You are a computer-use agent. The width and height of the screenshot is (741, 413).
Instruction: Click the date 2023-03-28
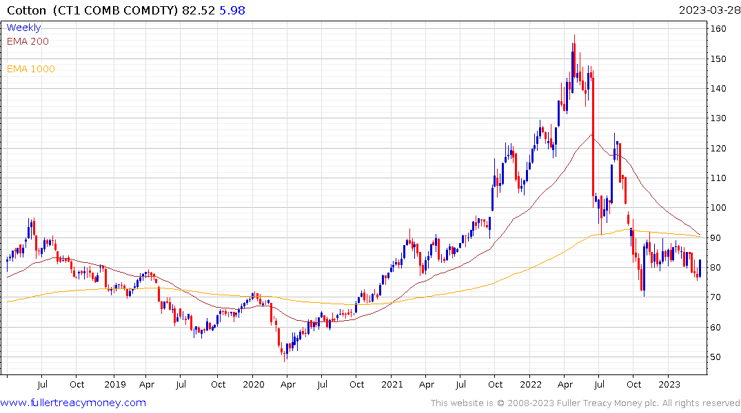pyautogui.click(x=709, y=10)
